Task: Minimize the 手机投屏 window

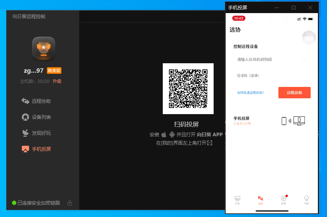Action: click(x=277, y=8)
